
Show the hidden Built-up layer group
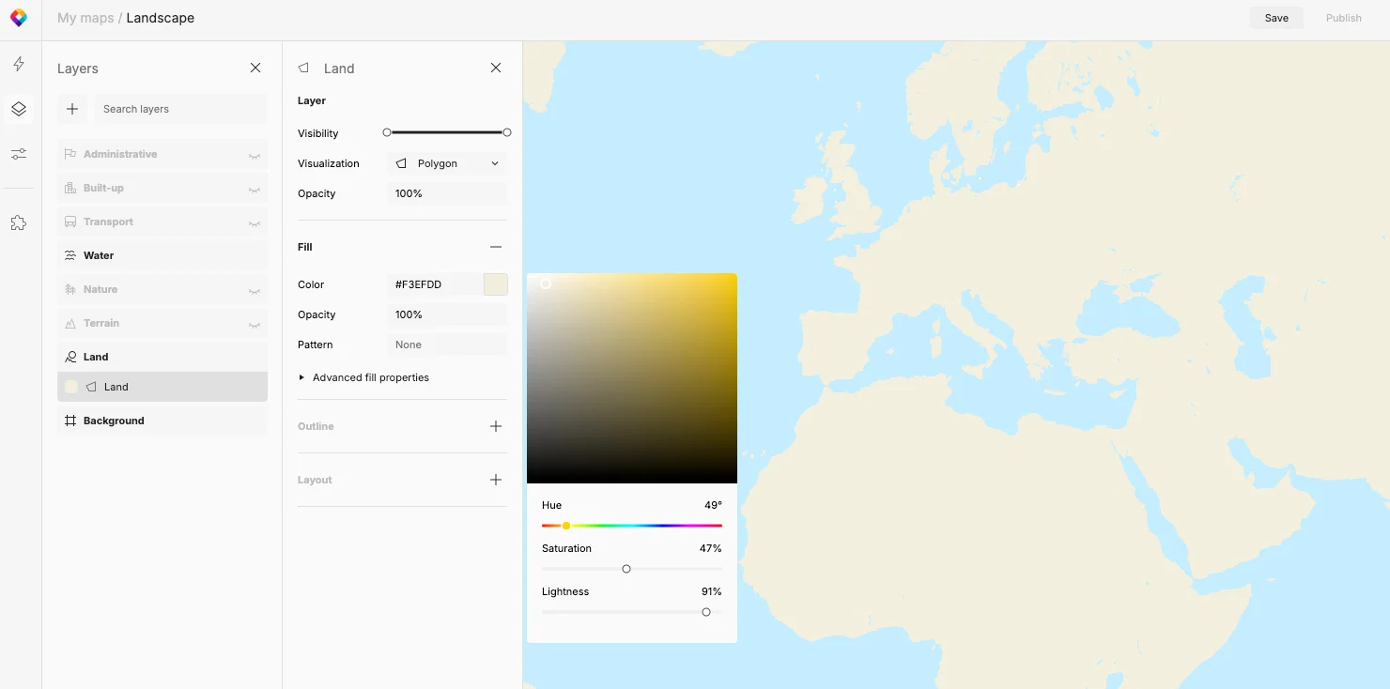255,189
